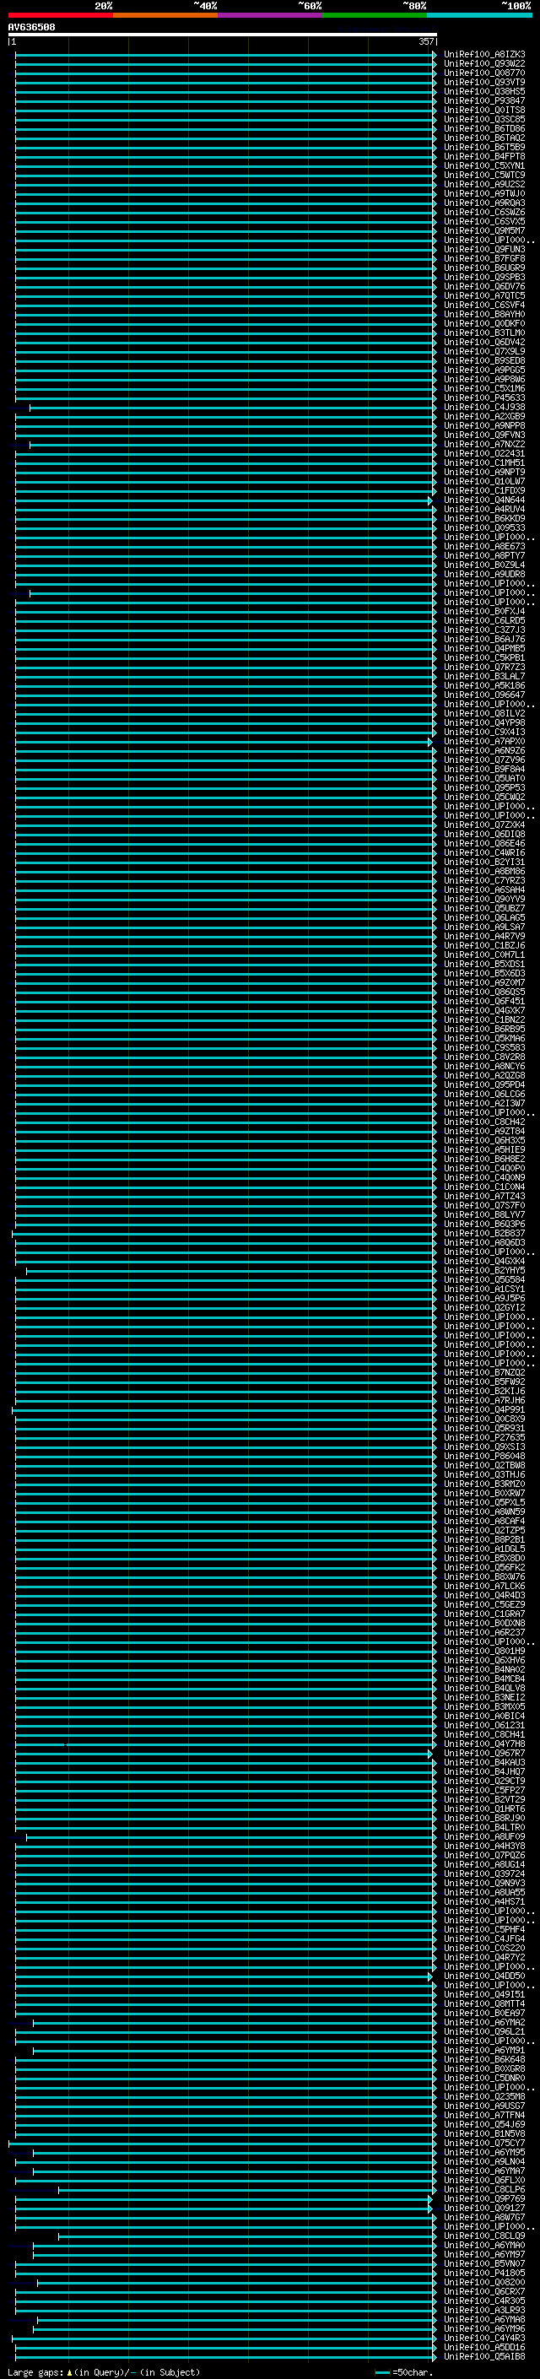Click the purple ~60% identity color bar
Viewport: 540px width, 2379px height.
[x=269, y=15]
